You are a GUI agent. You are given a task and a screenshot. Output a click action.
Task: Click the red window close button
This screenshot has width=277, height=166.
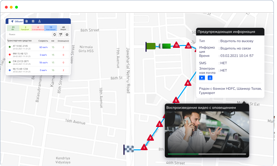(x=6, y=7)
